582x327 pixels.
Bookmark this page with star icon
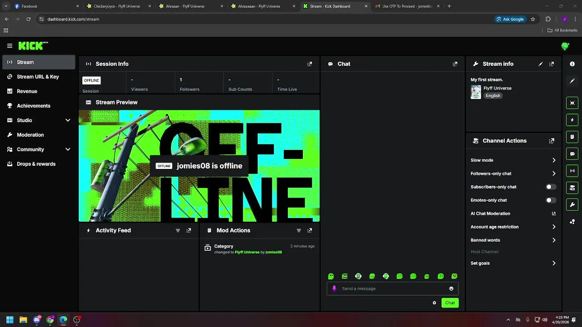533,19
